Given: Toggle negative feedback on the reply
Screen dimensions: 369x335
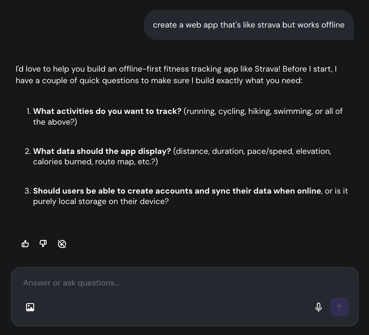Looking at the screenshot, I should [43, 244].
